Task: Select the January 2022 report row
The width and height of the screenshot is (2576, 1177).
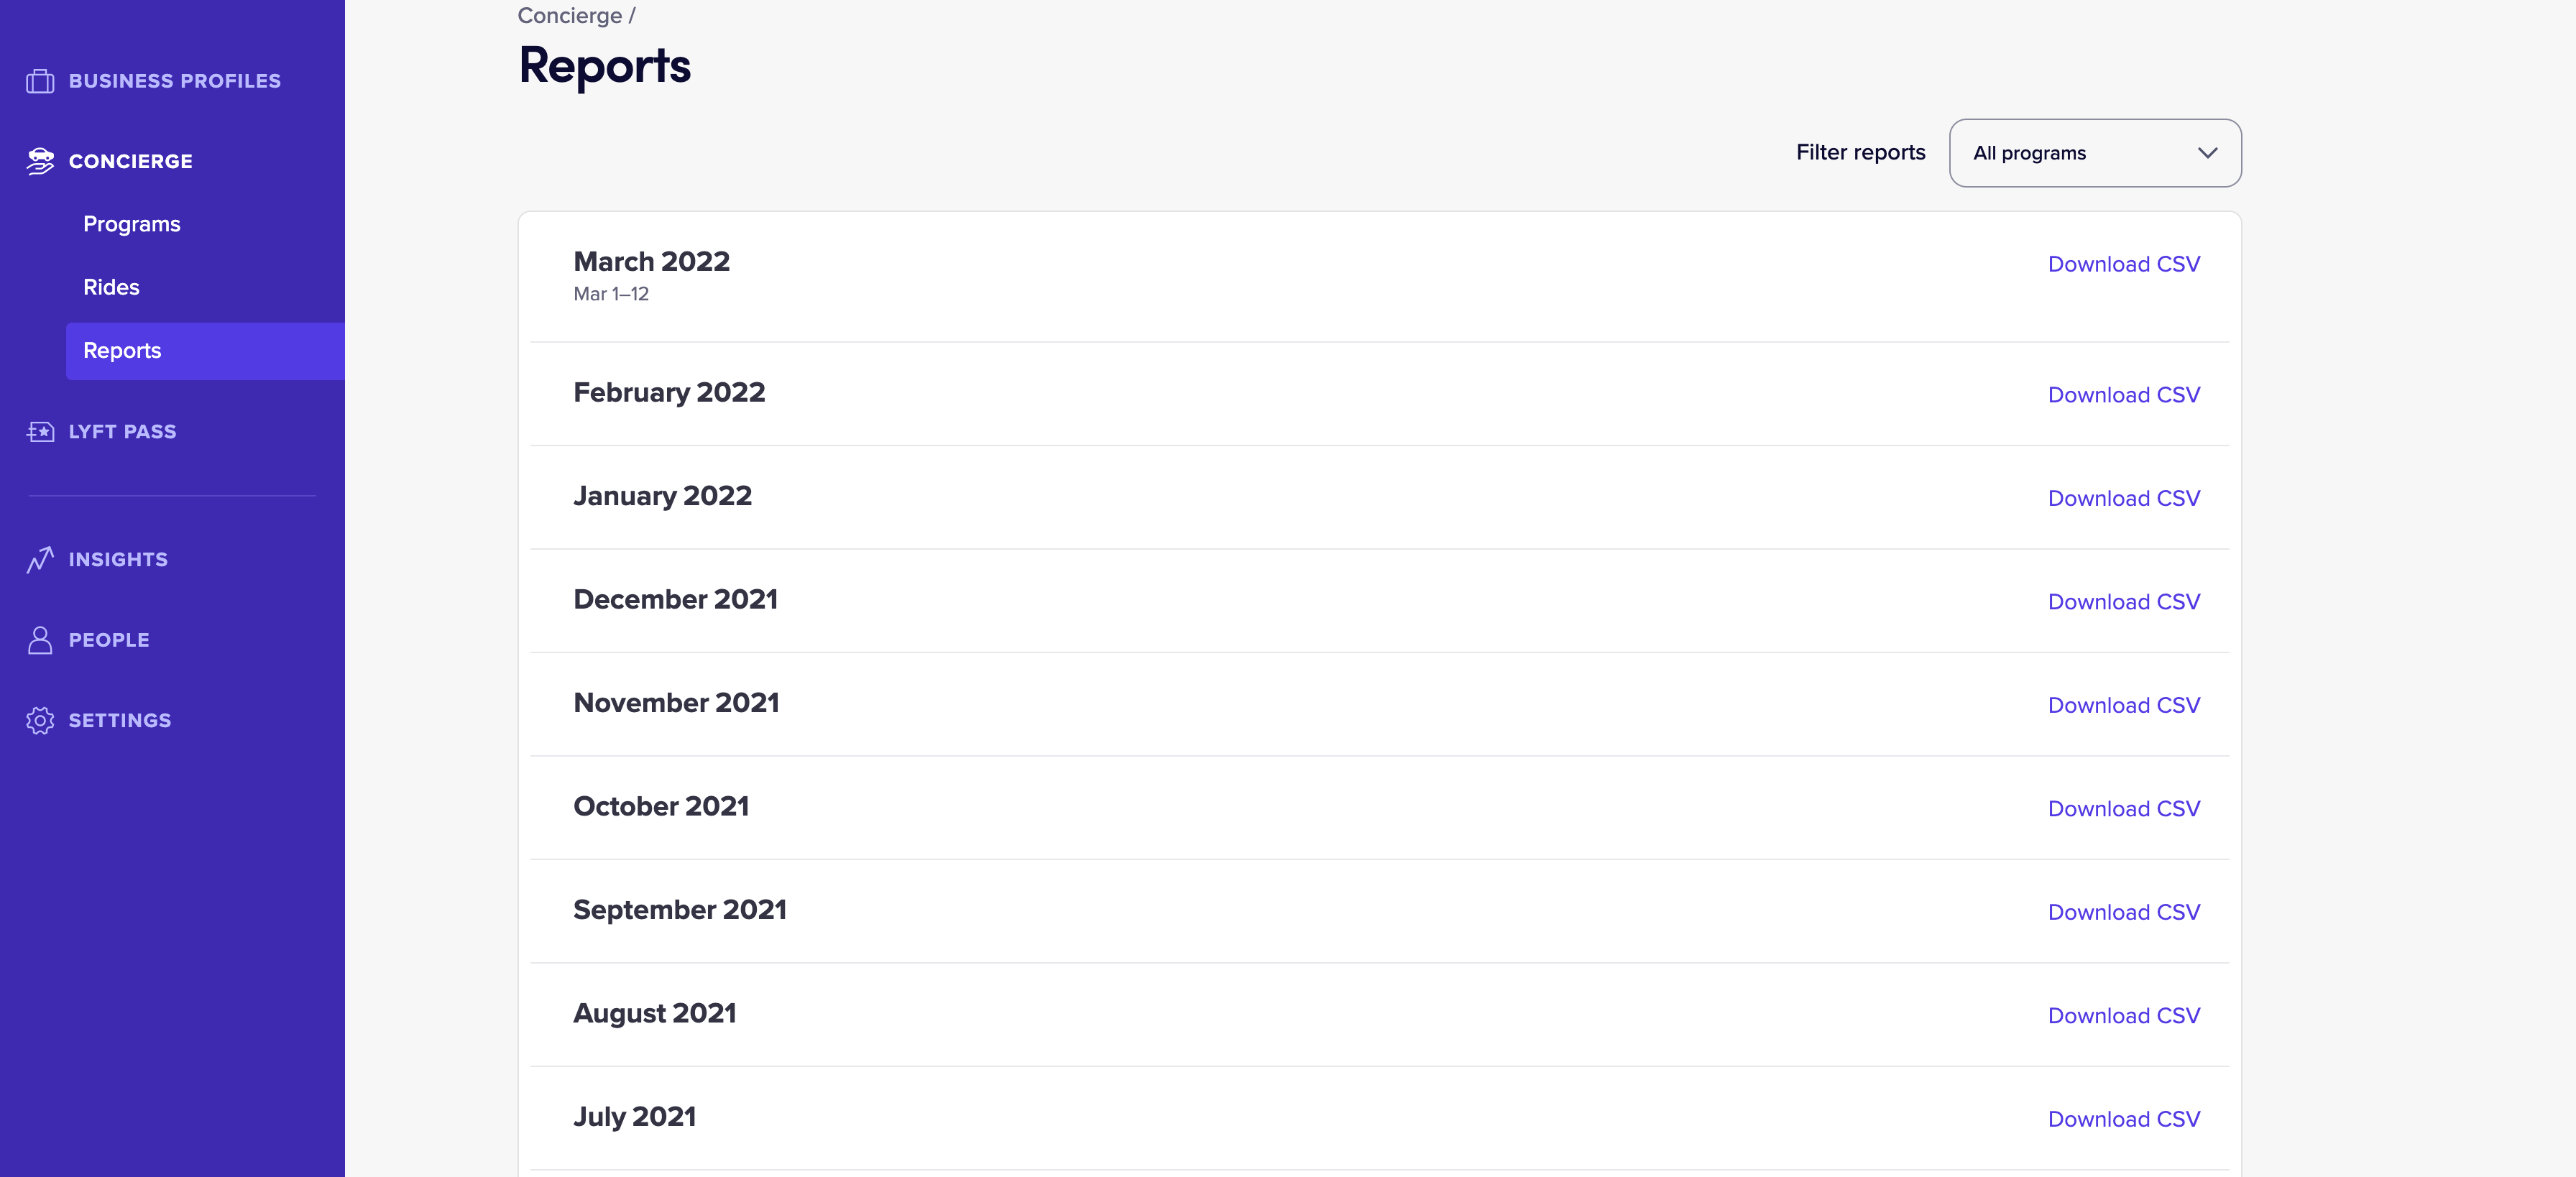Action: (x=662, y=496)
